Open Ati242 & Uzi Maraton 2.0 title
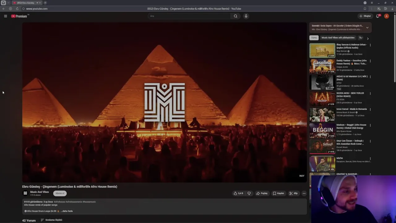Image resolution: width=396 pixels, height=223 pixels. (352, 78)
